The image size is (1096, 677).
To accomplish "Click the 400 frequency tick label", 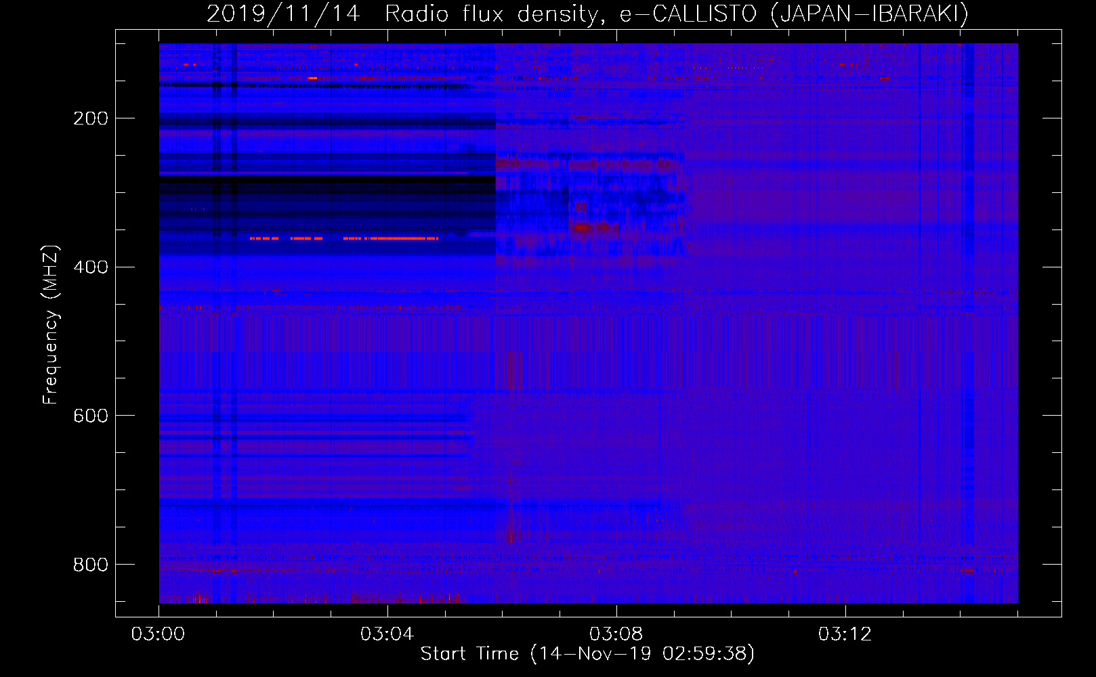I will point(90,267).
